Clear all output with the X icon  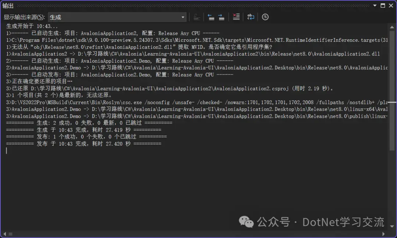[236, 17]
